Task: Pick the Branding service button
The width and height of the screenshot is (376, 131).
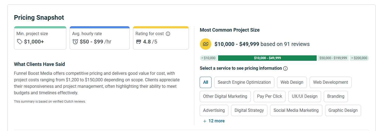Action: 336,96
